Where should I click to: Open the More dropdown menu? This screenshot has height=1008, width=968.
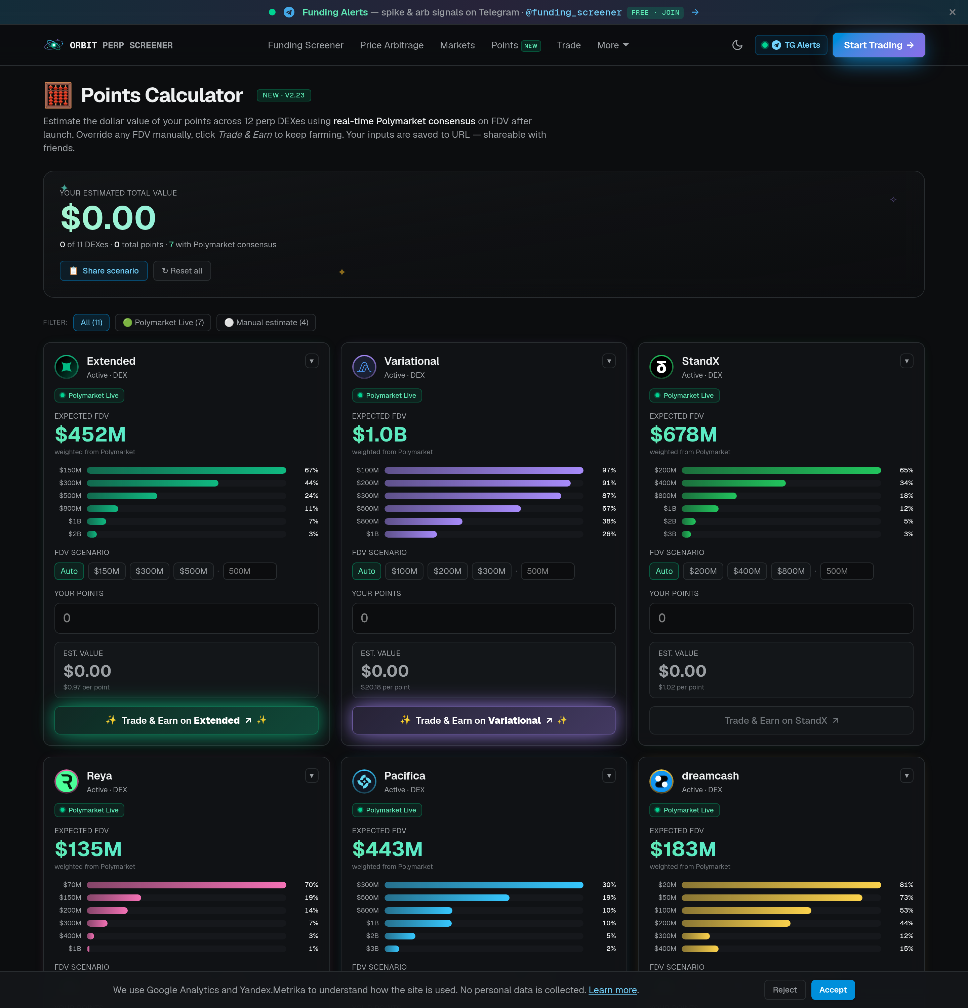point(613,45)
